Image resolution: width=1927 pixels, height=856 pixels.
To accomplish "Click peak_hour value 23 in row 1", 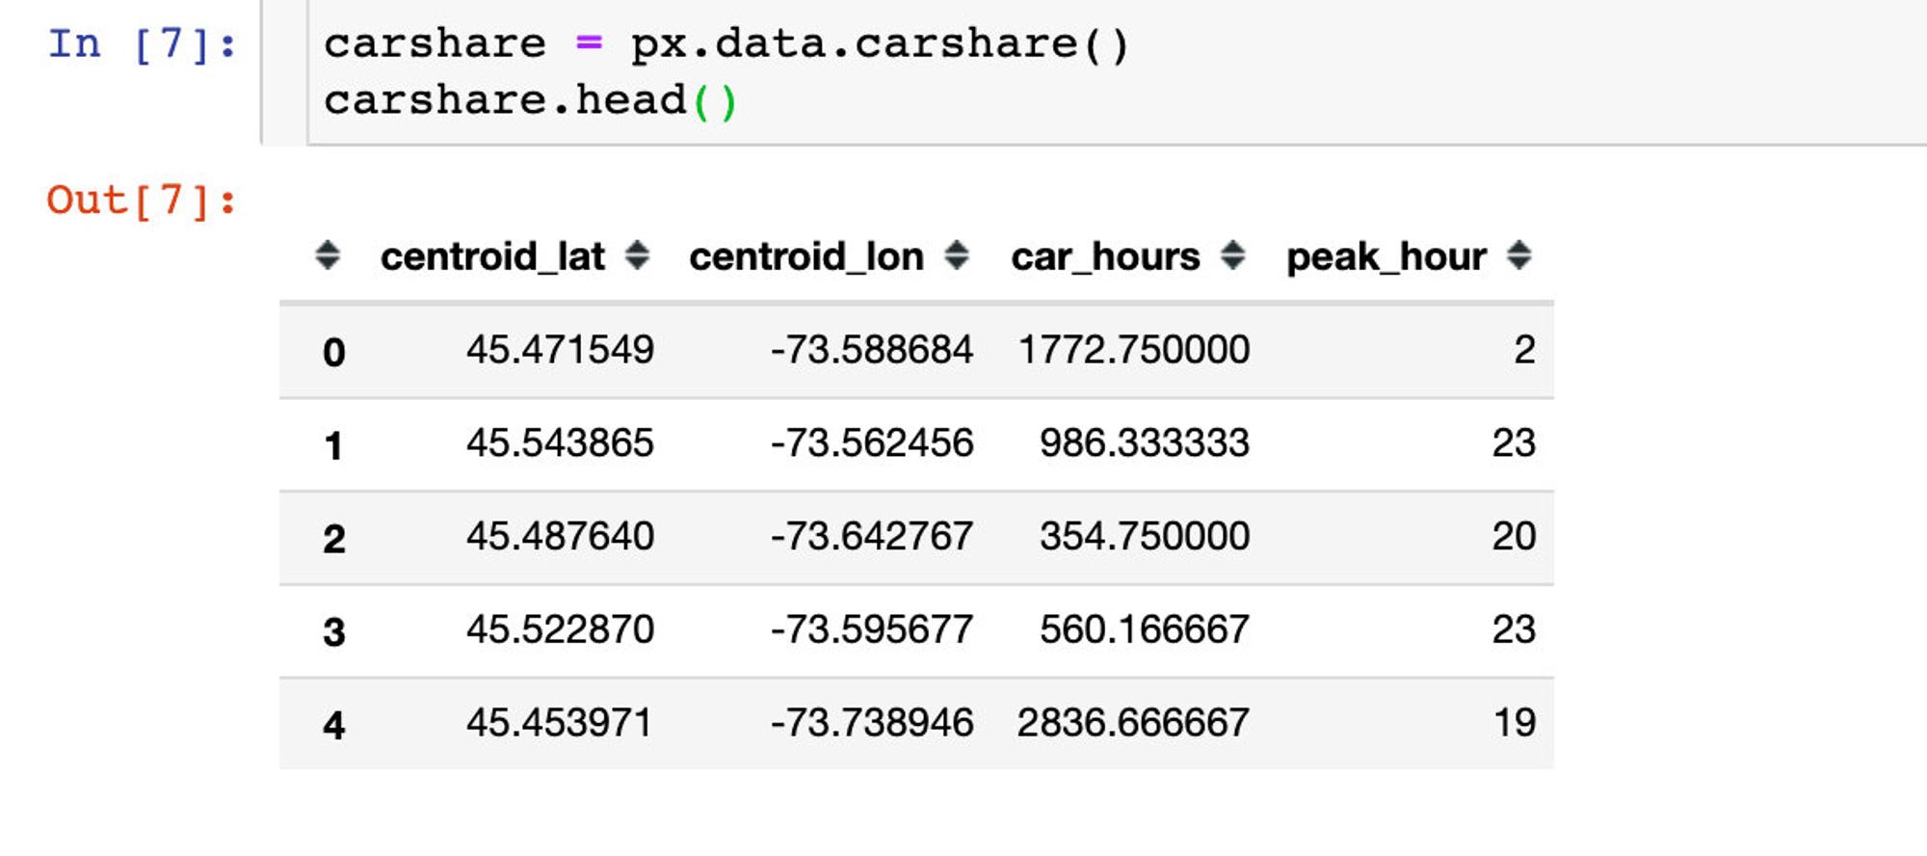I will point(1514,443).
